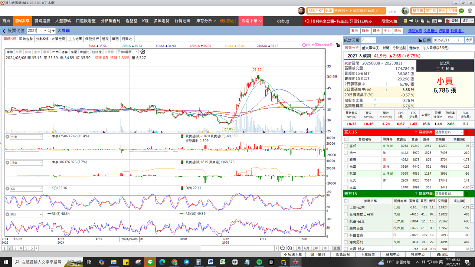This screenshot has width=475, height=267.
Task: Click the 查價 button
Action: click(x=337, y=248)
